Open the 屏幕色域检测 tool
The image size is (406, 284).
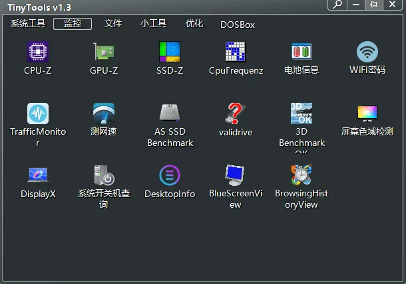click(x=367, y=114)
